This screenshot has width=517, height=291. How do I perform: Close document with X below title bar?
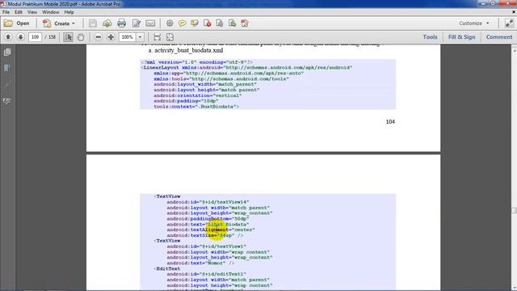tap(514, 12)
